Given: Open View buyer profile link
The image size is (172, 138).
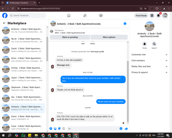Looking at the screenshot, I should pos(97,52).
